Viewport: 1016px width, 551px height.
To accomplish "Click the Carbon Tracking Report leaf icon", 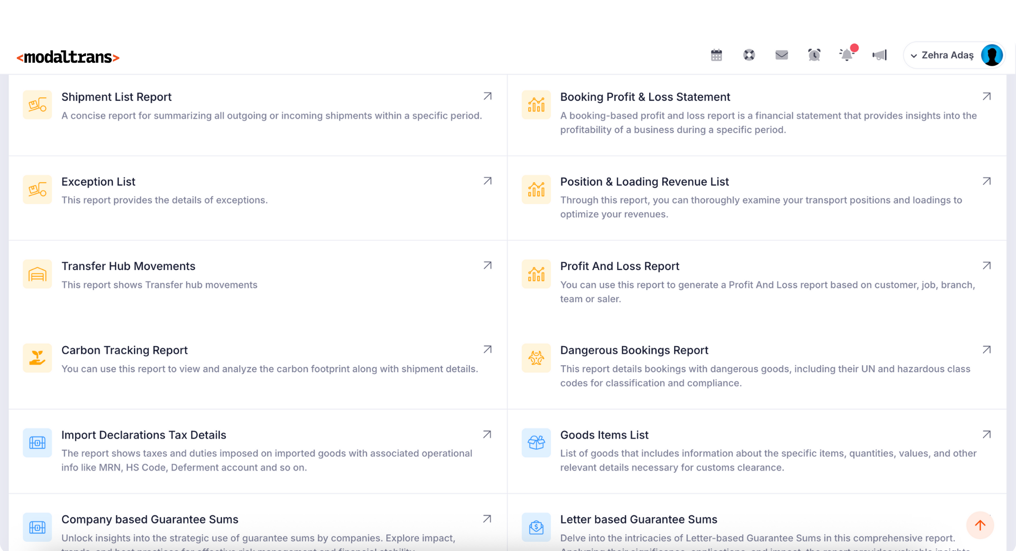I will coord(37,358).
